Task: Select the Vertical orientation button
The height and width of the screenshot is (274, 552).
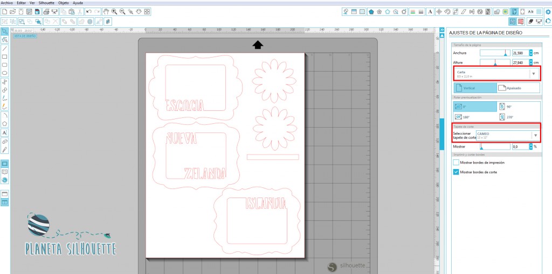Action: tap(475, 88)
